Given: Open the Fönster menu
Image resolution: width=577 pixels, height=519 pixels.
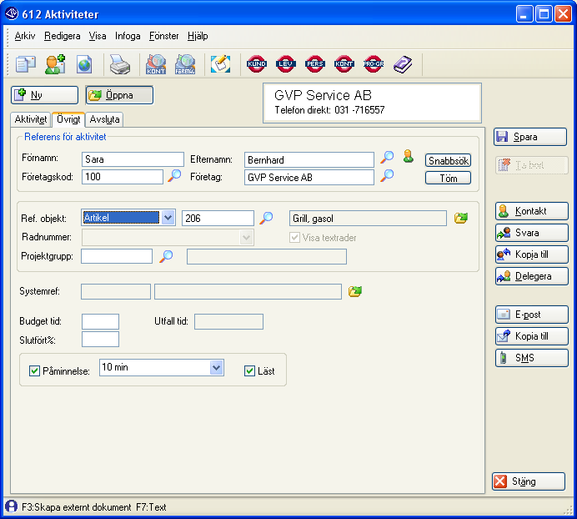Looking at the screenshot, I should pos(163,36).
